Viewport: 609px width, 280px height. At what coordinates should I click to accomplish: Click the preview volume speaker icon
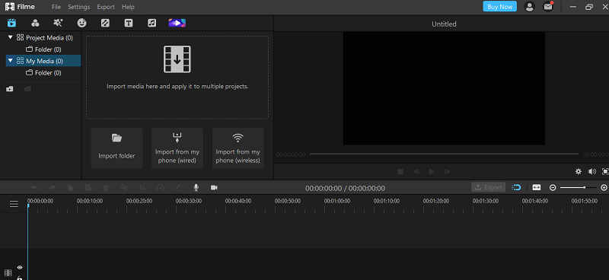pos(592,171)
